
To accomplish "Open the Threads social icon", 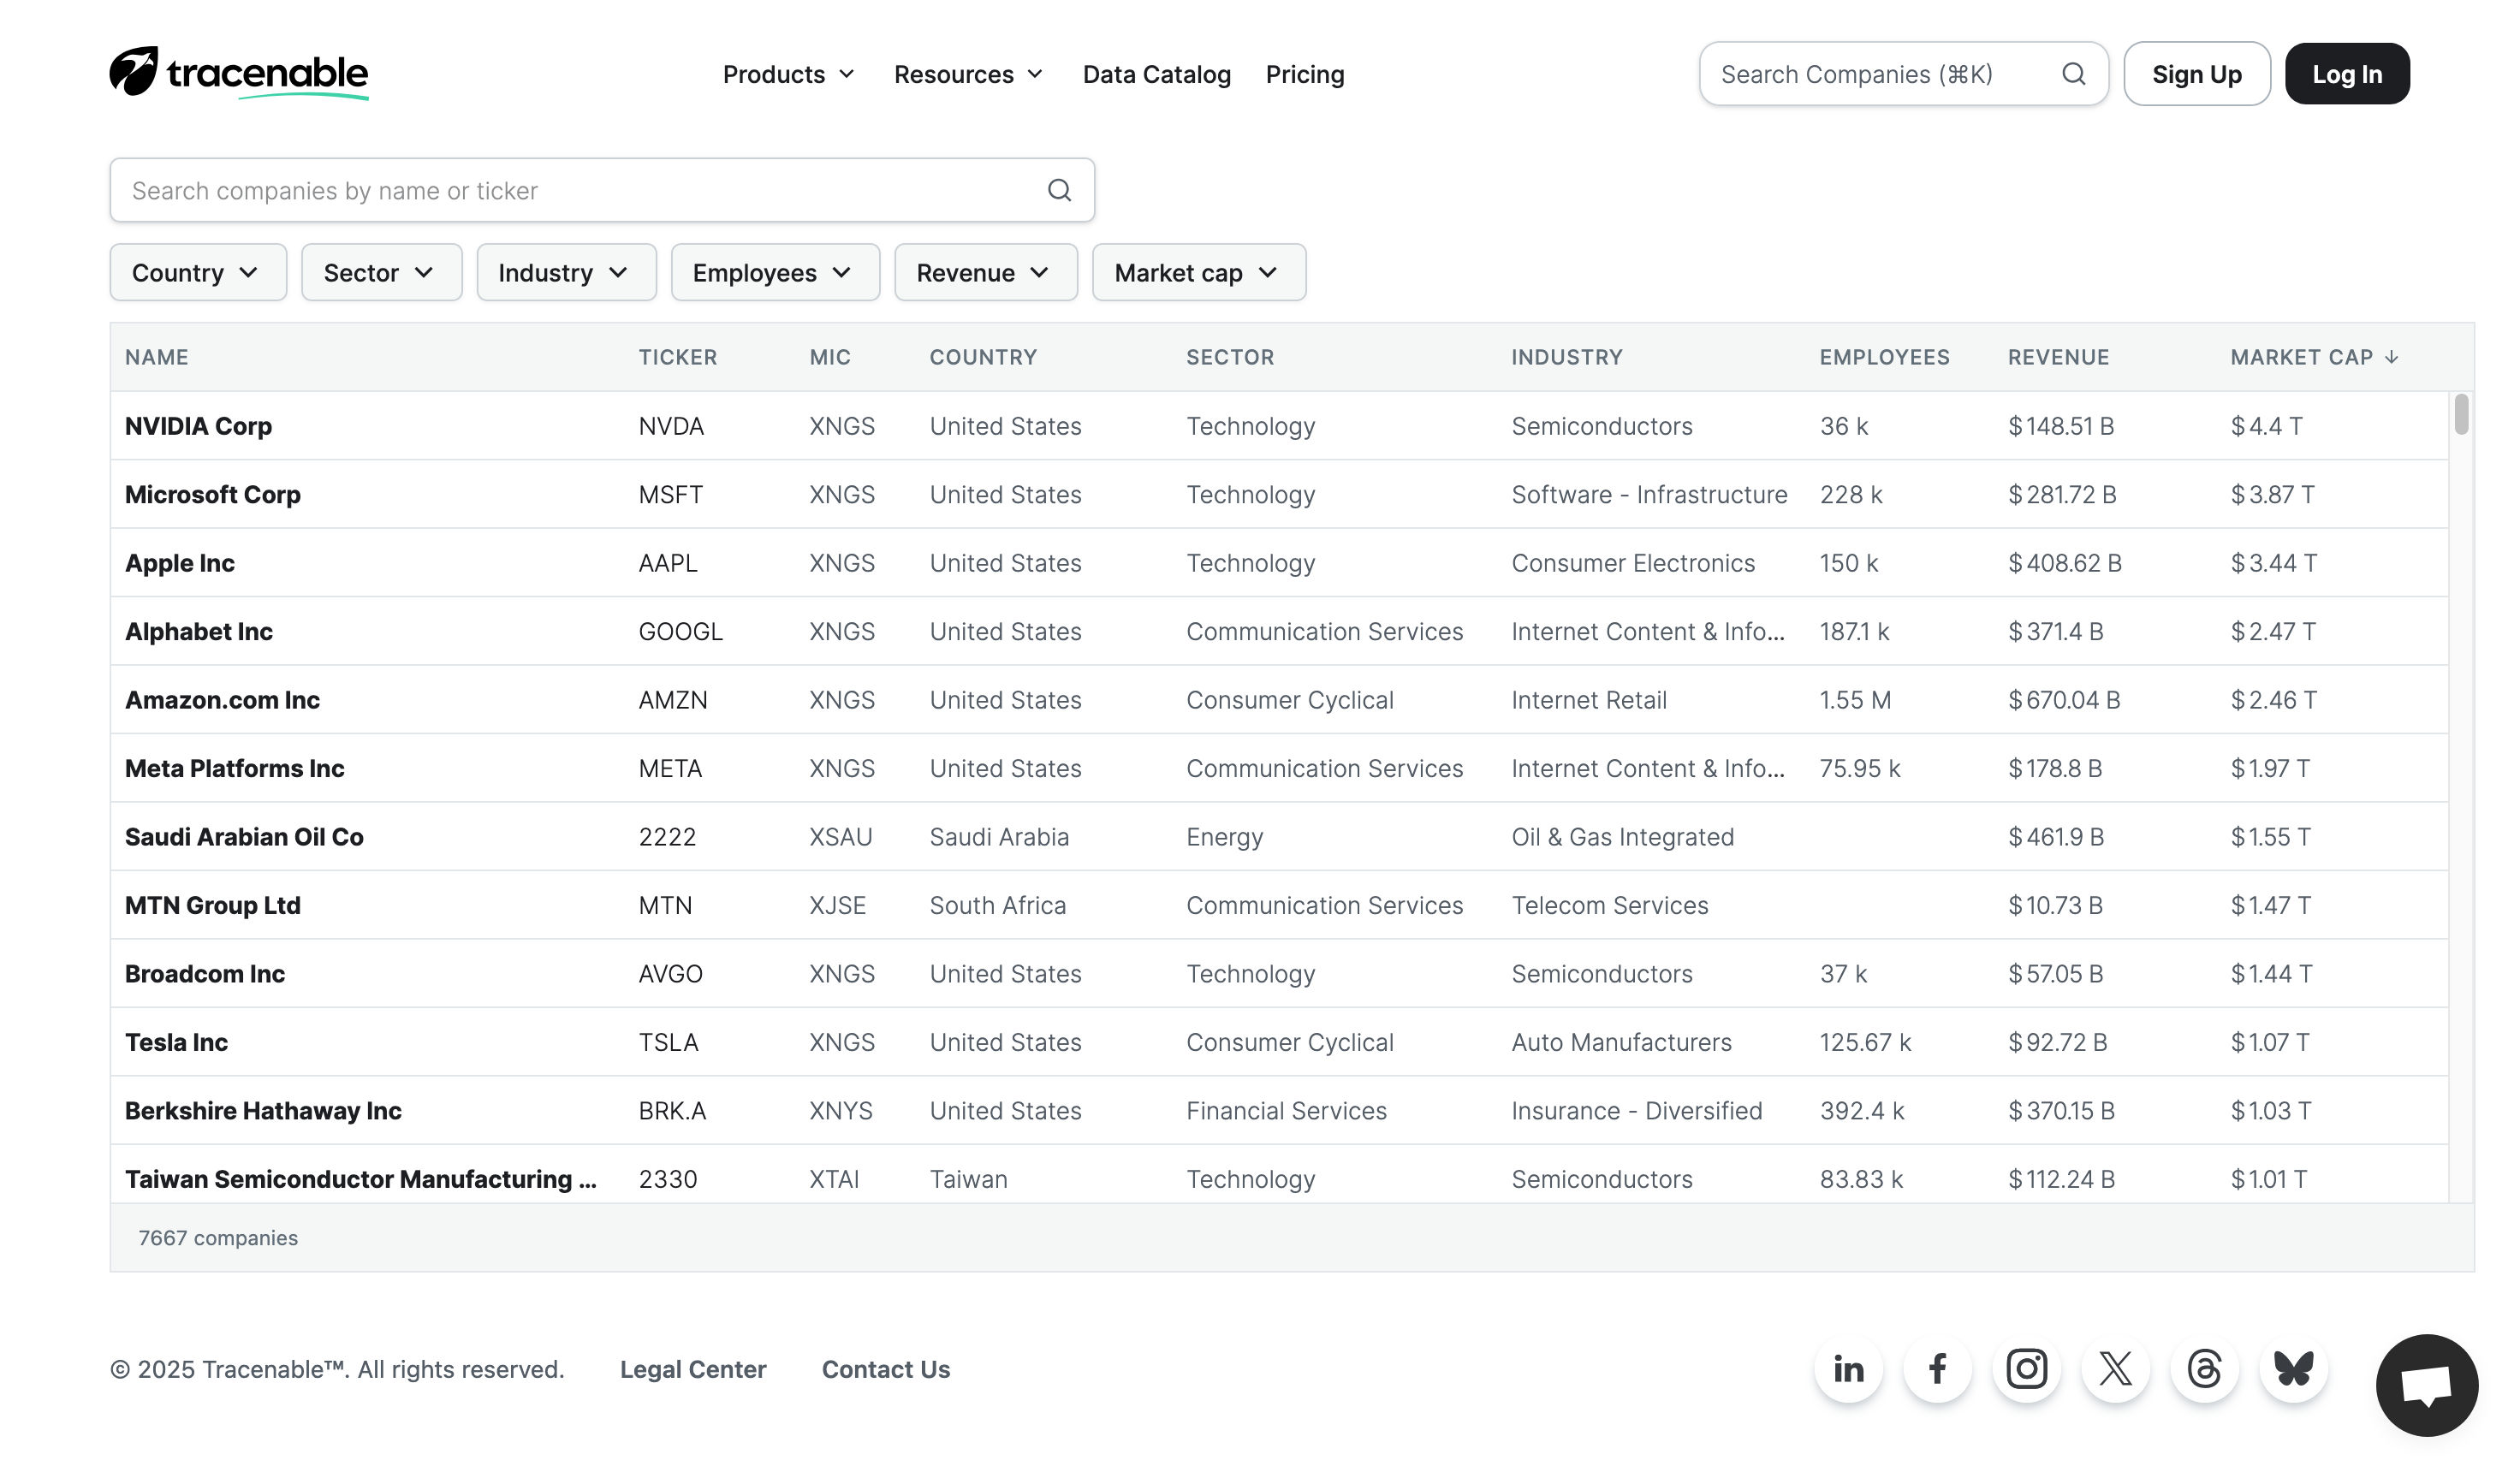I will coord(2204,1368).
